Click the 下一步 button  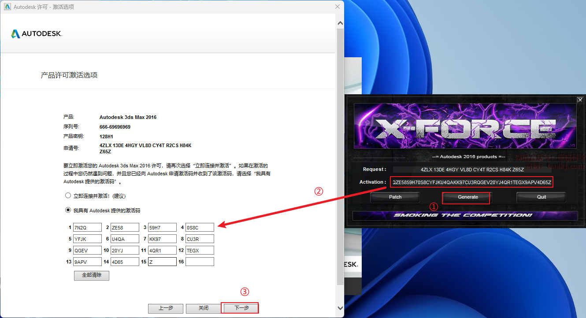[241, 308]
